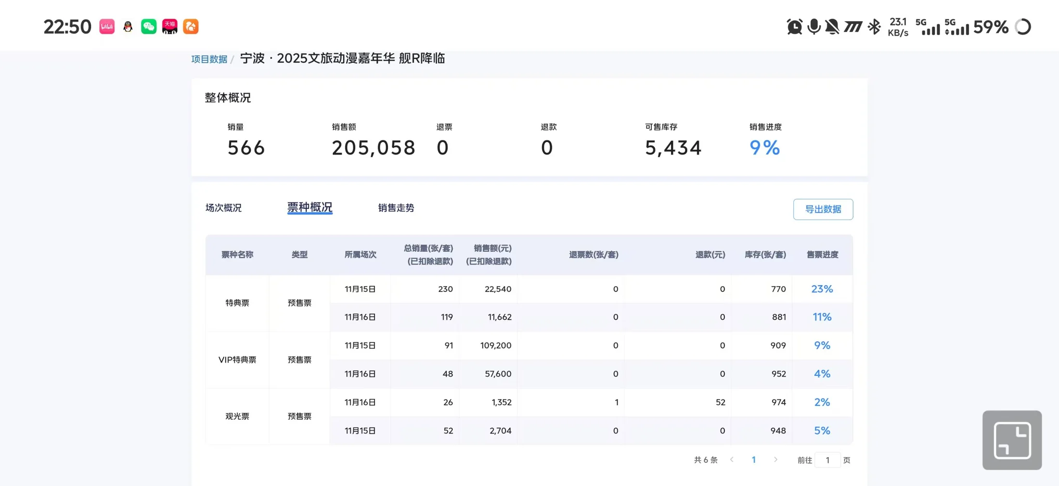Tap the WeChat notification icon
Screen dimensions: 1059x486
(149, 26)
